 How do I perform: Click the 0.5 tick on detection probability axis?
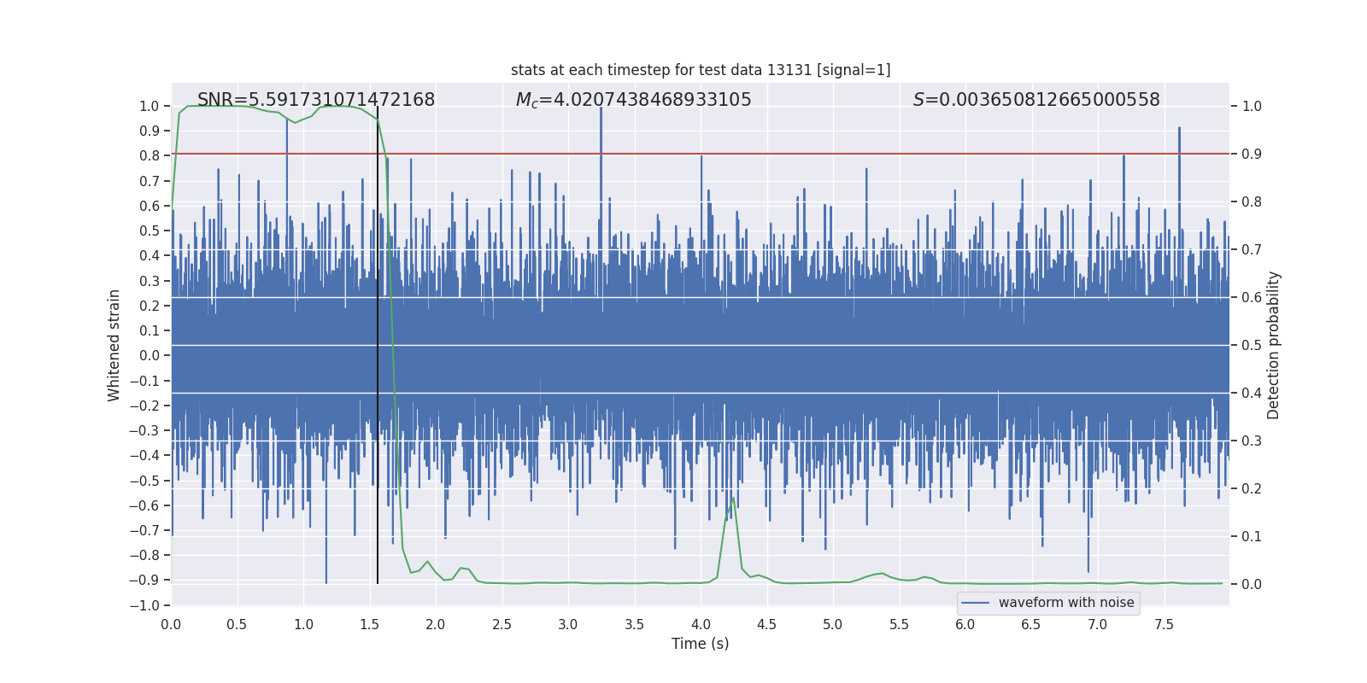point(1252,346)
